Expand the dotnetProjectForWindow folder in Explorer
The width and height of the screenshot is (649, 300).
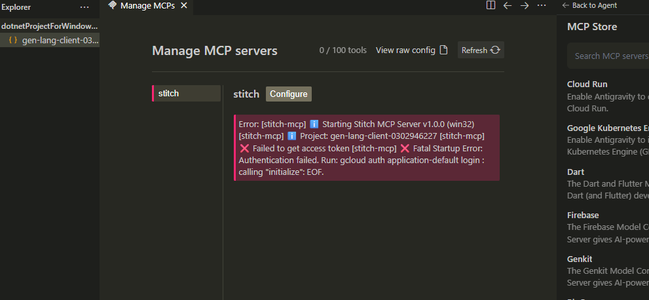[49, 26]
